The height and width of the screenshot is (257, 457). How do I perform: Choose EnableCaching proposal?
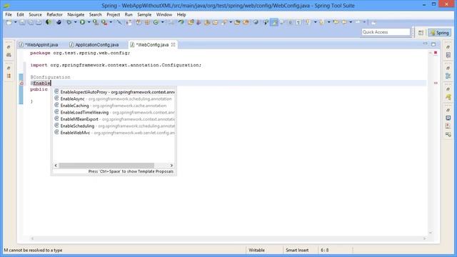pos(114,106)
